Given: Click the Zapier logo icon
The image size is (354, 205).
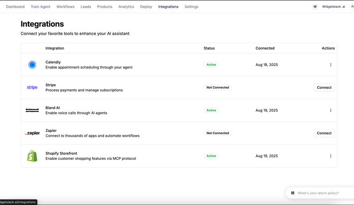Looking at the screenshot, I should pos(32,133).
